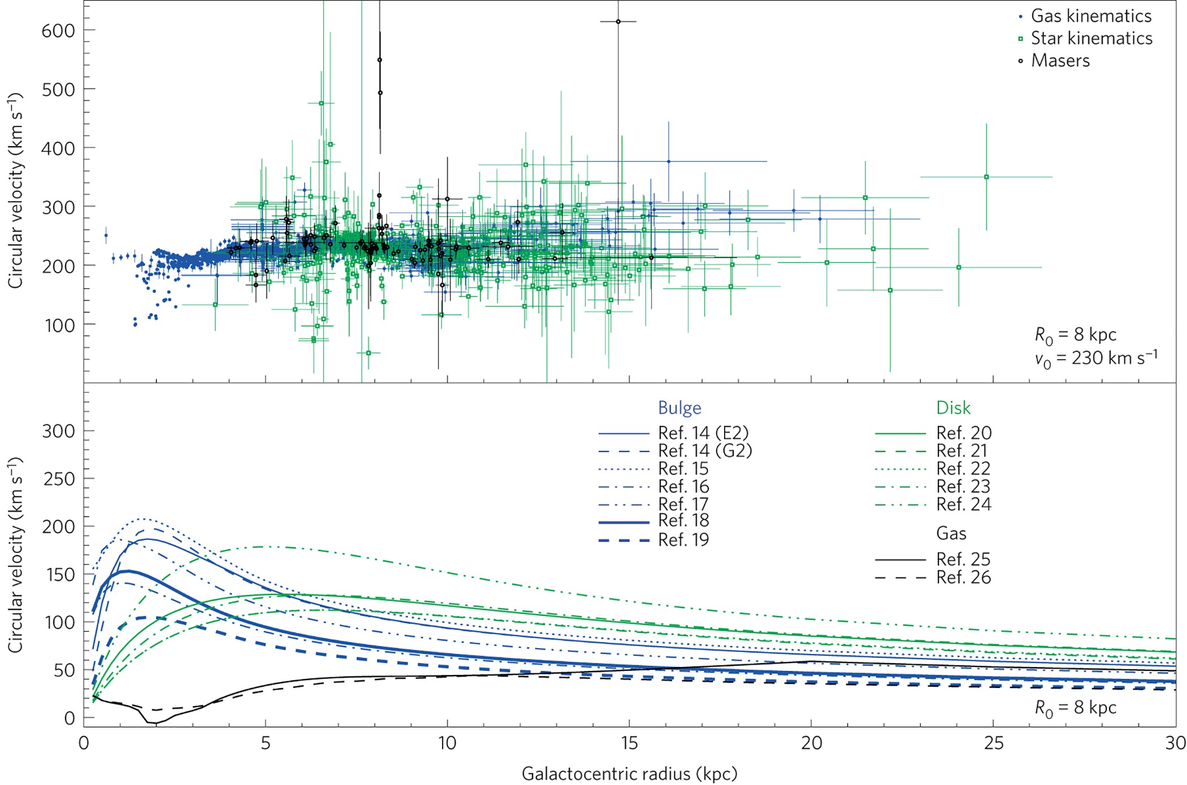1187x785 pixels.
Task: Click the Ref. 14 (E2) line sample
Action: pos(623,434)
